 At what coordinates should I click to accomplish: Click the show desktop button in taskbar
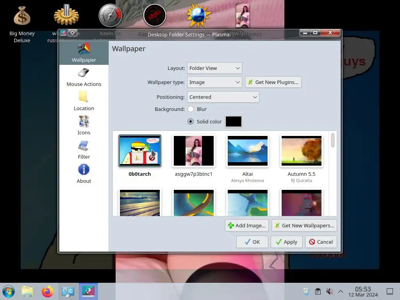(x=390, y=291)
